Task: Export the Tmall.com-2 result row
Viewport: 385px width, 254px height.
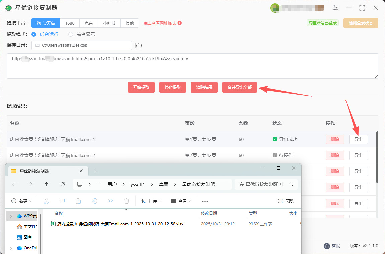Action: click(358, 155)
